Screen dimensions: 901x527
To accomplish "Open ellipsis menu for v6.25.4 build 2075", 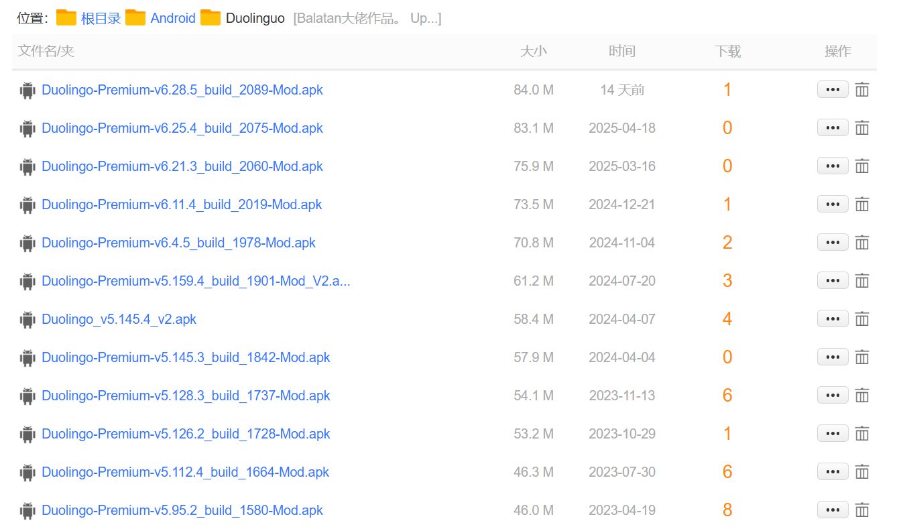I will [x=833, y=127].
